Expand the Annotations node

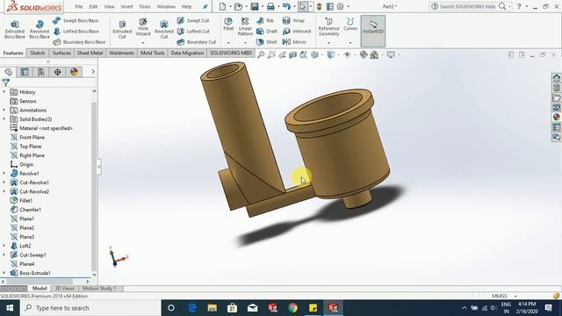tap(4, 110)
